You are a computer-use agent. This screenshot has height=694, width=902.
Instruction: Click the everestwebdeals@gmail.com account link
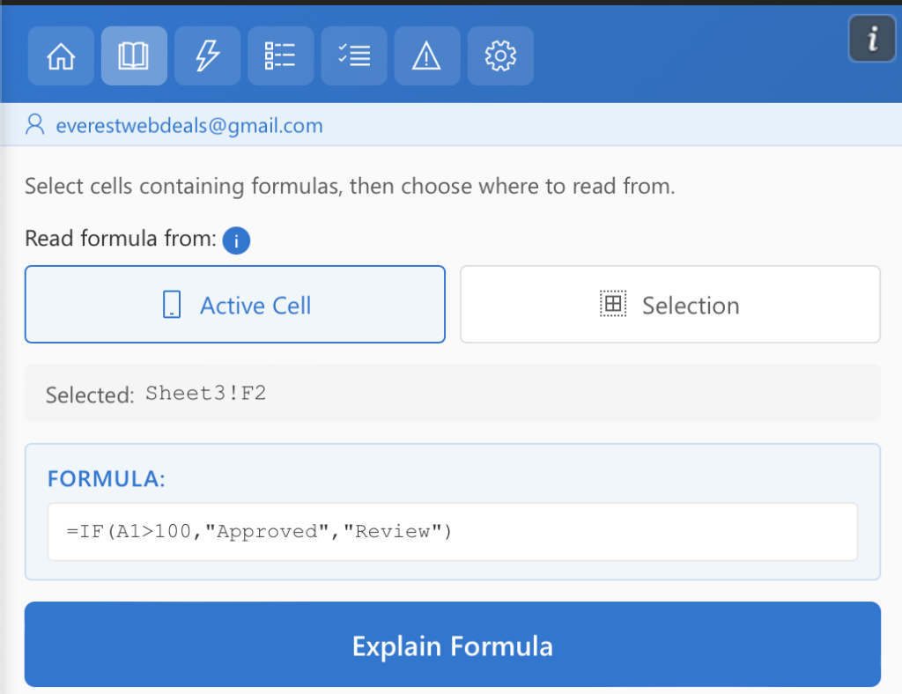click(x=189, y=125)
